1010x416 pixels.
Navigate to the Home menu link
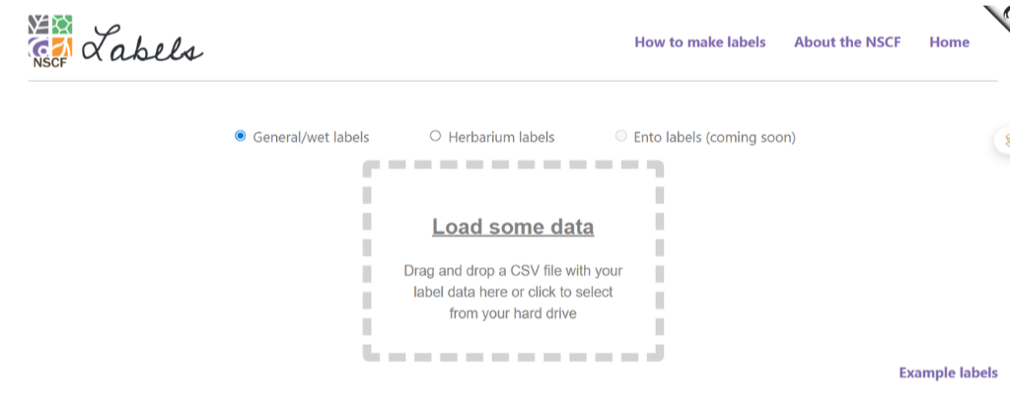pos(949,42)
